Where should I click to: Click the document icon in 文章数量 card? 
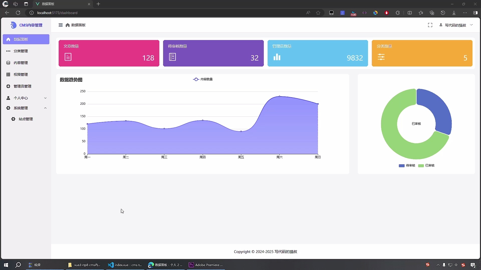(68, 57)
